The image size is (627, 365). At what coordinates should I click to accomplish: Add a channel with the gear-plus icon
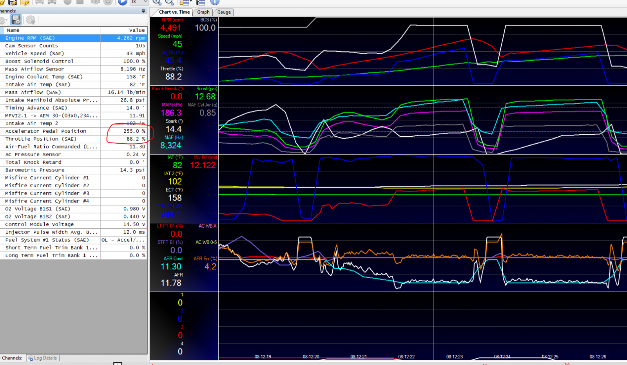[31, 20]
